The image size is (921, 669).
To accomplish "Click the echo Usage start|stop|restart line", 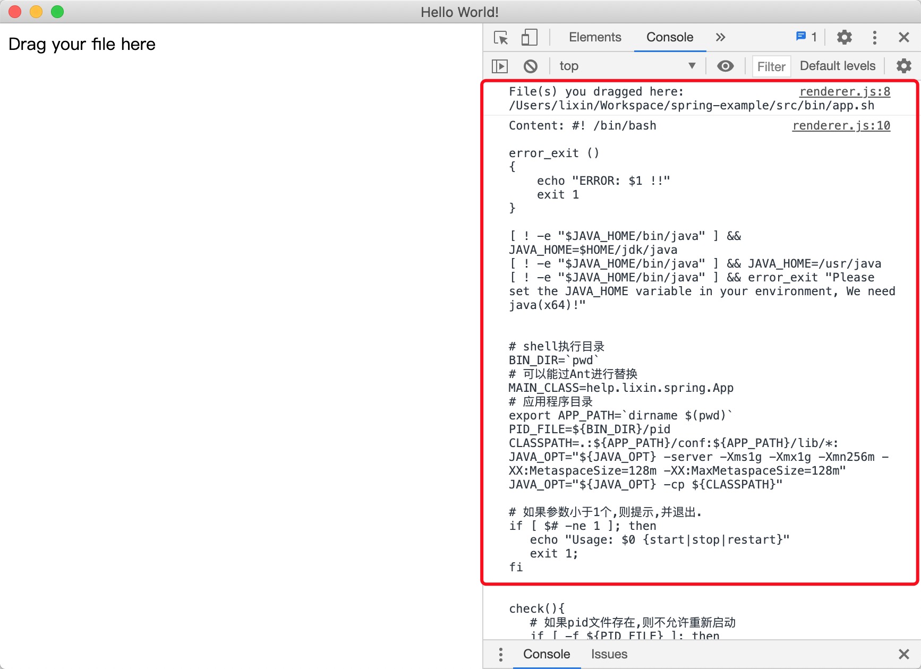I will point(660,539).
